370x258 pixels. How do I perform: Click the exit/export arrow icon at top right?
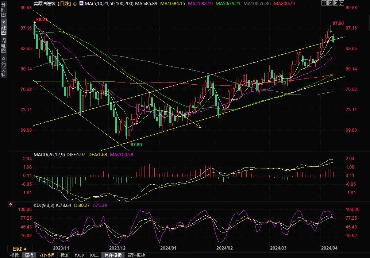point(340,3)
